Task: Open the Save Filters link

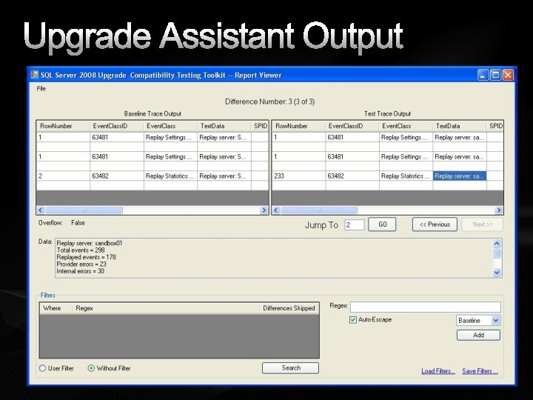Action: (x=480, y=371)
